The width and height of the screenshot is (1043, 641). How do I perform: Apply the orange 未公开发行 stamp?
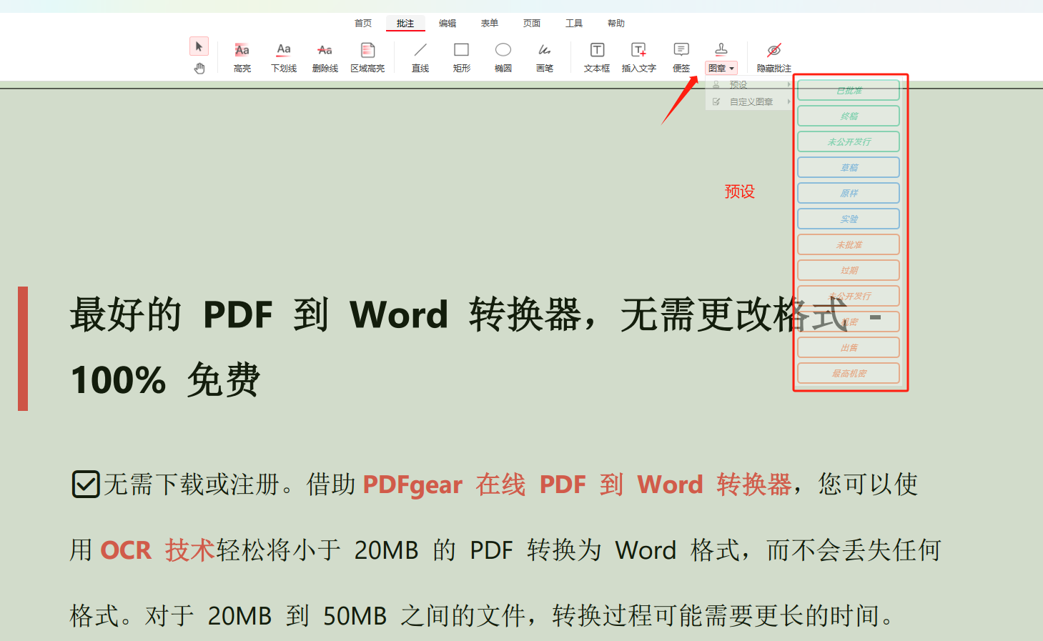(849, 296)
